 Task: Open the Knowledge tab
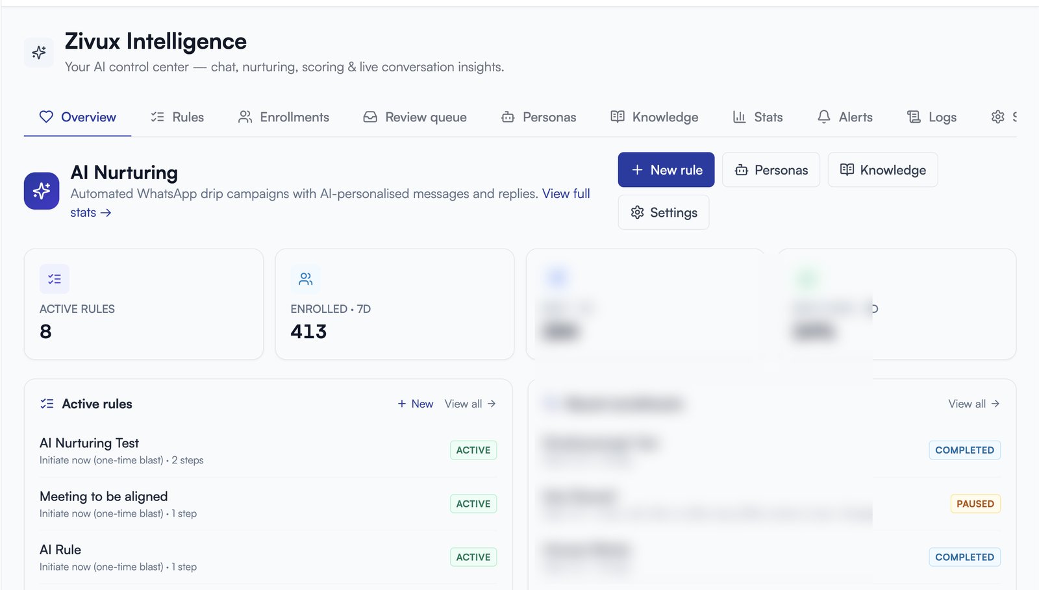coord(655,117)
